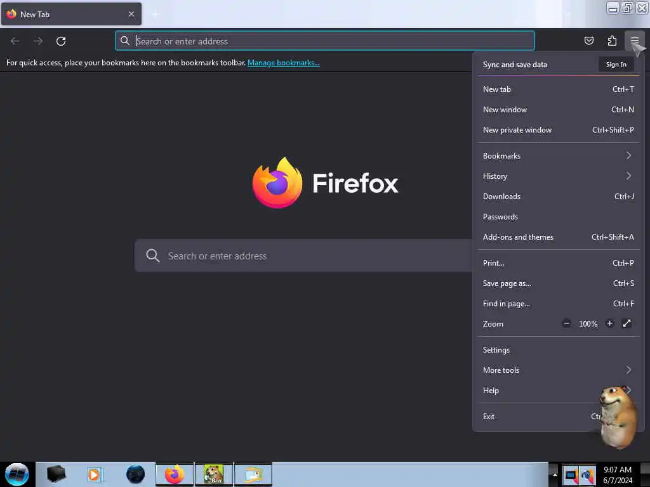Click the magnifier icon in the address bar
The width and height of the screenshot is (650, 487).
[x=125, y=41]
